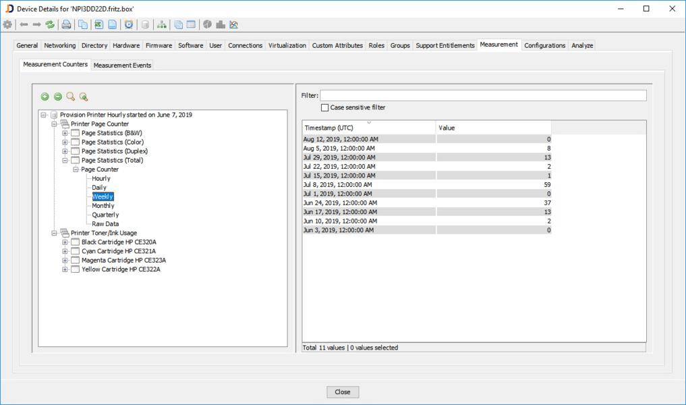Click the printer icon in the toolbar
Viewport: 686px width, 405px height.
(66, 25)
